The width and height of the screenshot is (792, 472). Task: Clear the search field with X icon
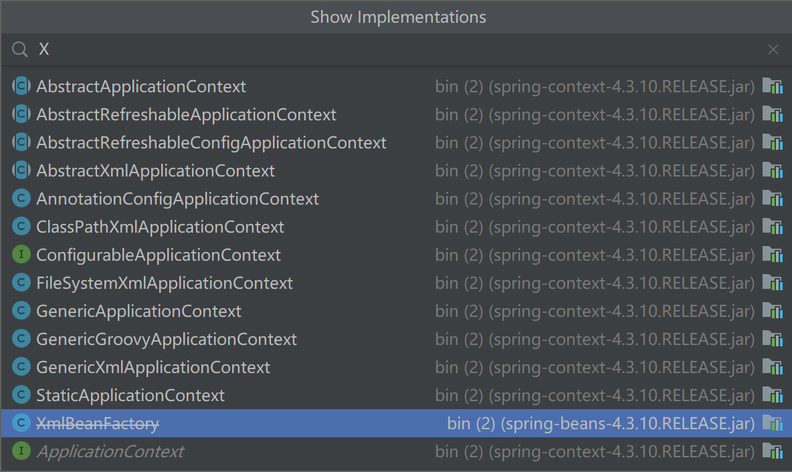click(x=773, y=49)
